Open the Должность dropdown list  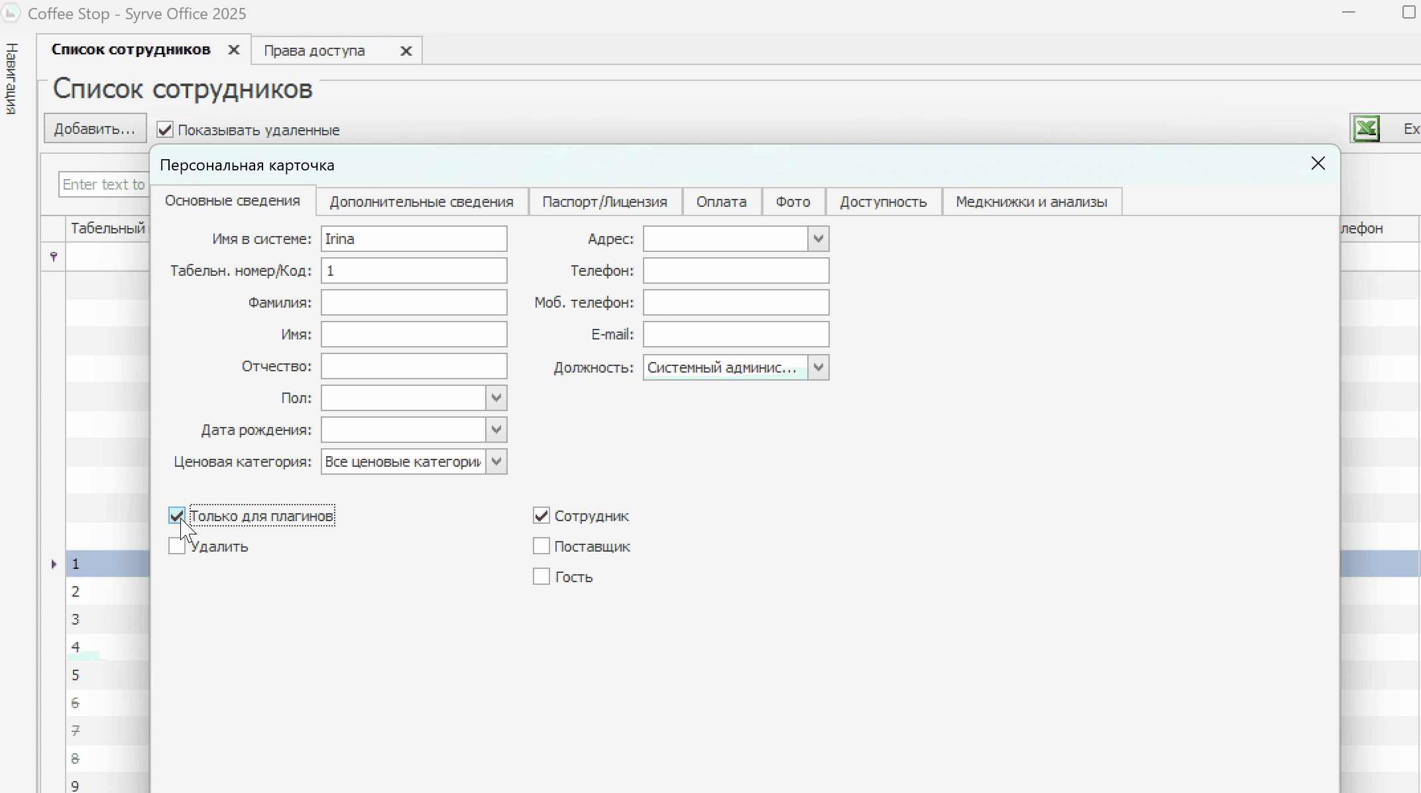click(x=818, y=367)
